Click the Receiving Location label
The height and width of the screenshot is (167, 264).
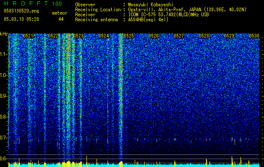[98, 10]
